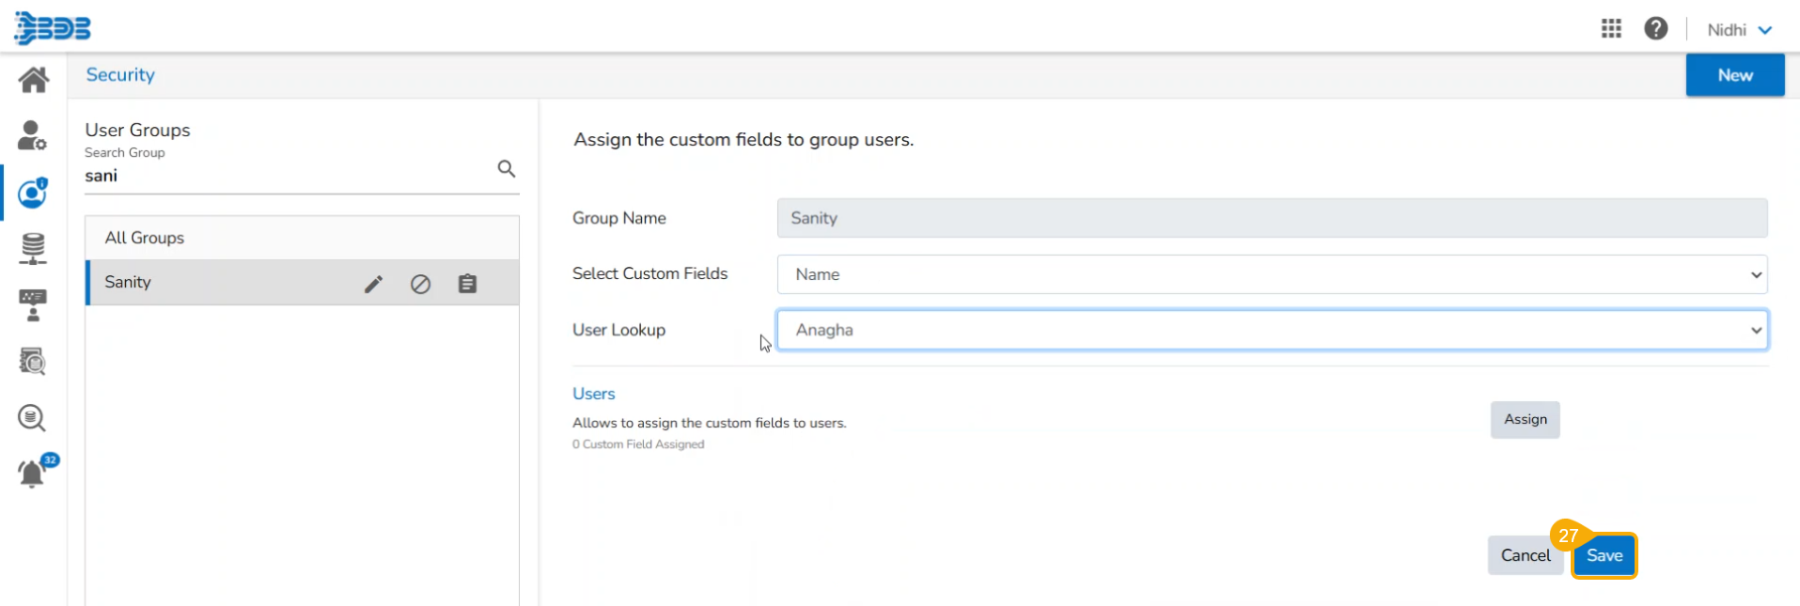
Task: Select the Security icon in sidebar
Action: click(x=33, y=193)
